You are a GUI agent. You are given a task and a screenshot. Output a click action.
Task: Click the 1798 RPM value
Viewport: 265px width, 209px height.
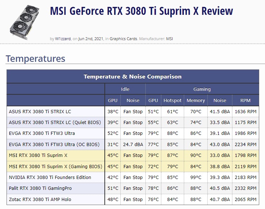coord(245,155)
